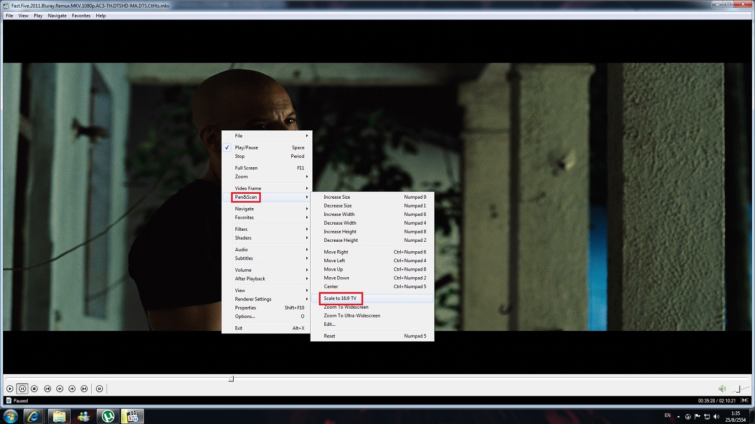Click the fast-forward (increase speed) icon

pyautogui.click(x=72, y=389)
